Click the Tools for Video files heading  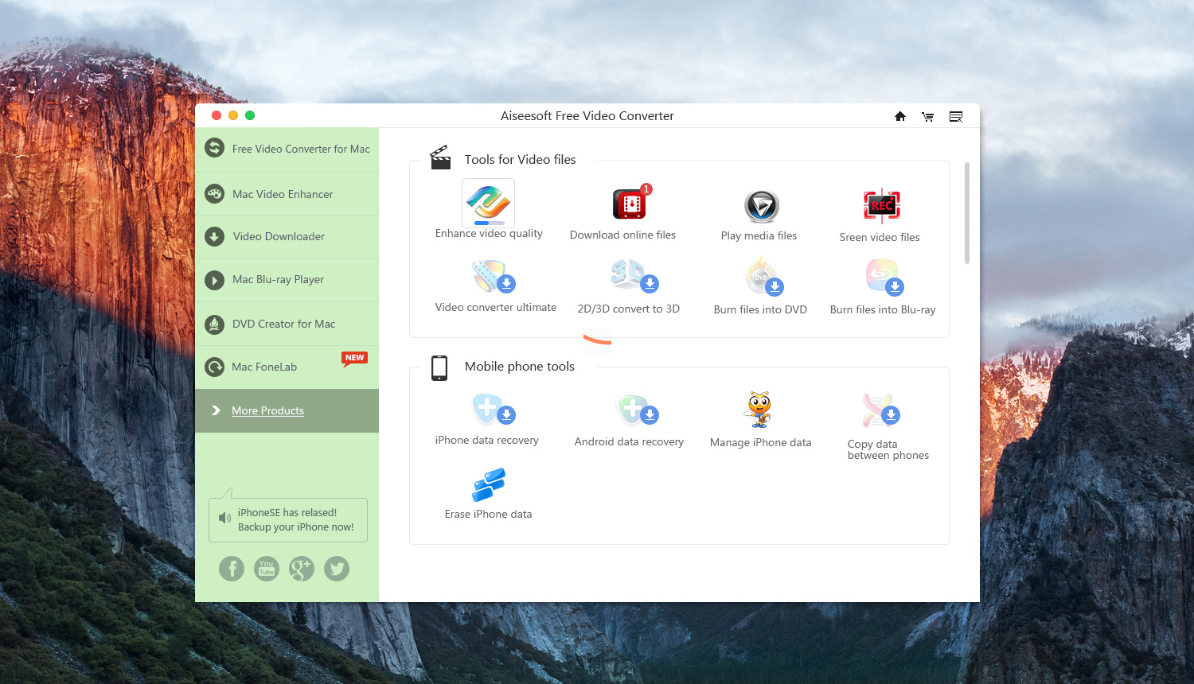[x=520, y=160]
